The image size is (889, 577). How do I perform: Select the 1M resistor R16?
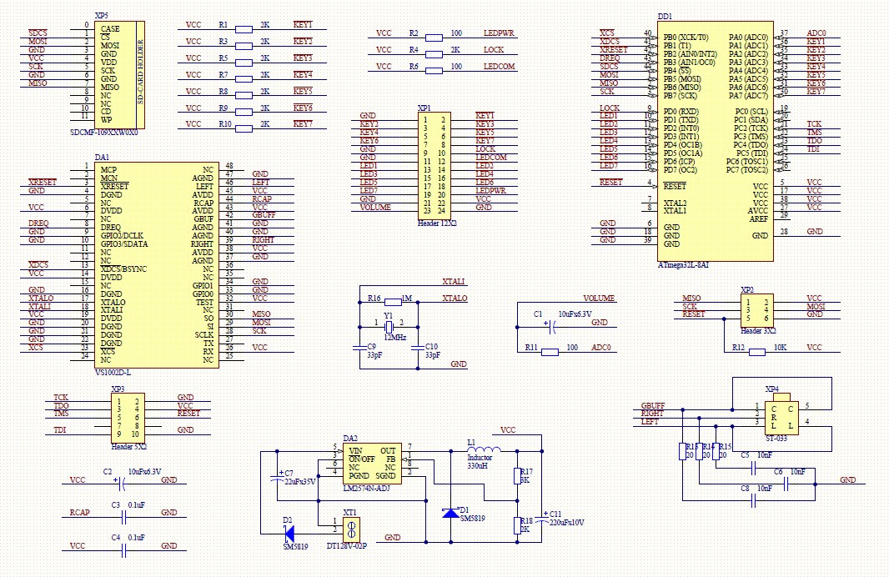393,302
